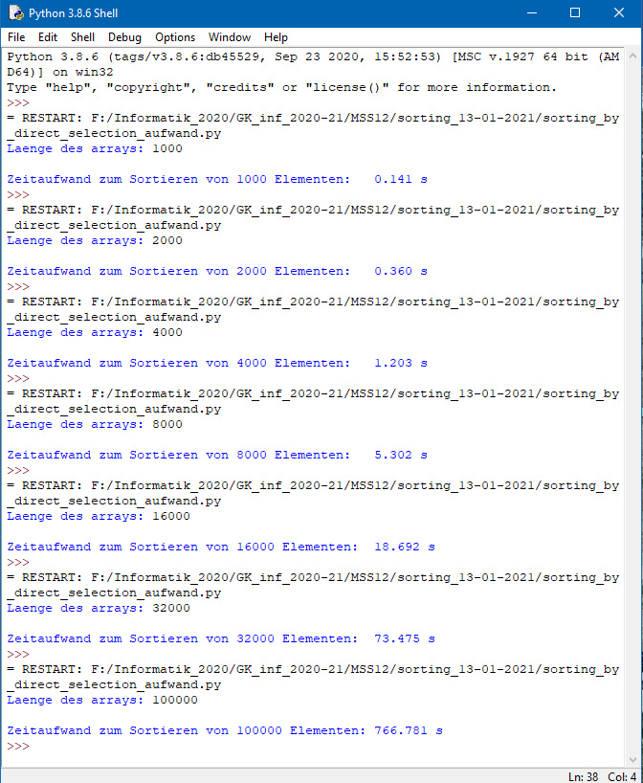Click the 0.141 s sorting time output
This screenshot has height=783, width=643.
click(x=401, y=179)
